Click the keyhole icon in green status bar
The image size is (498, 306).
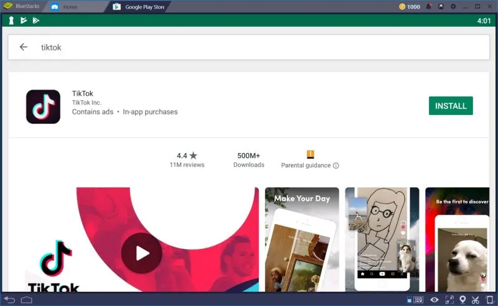tap(11, 21)
